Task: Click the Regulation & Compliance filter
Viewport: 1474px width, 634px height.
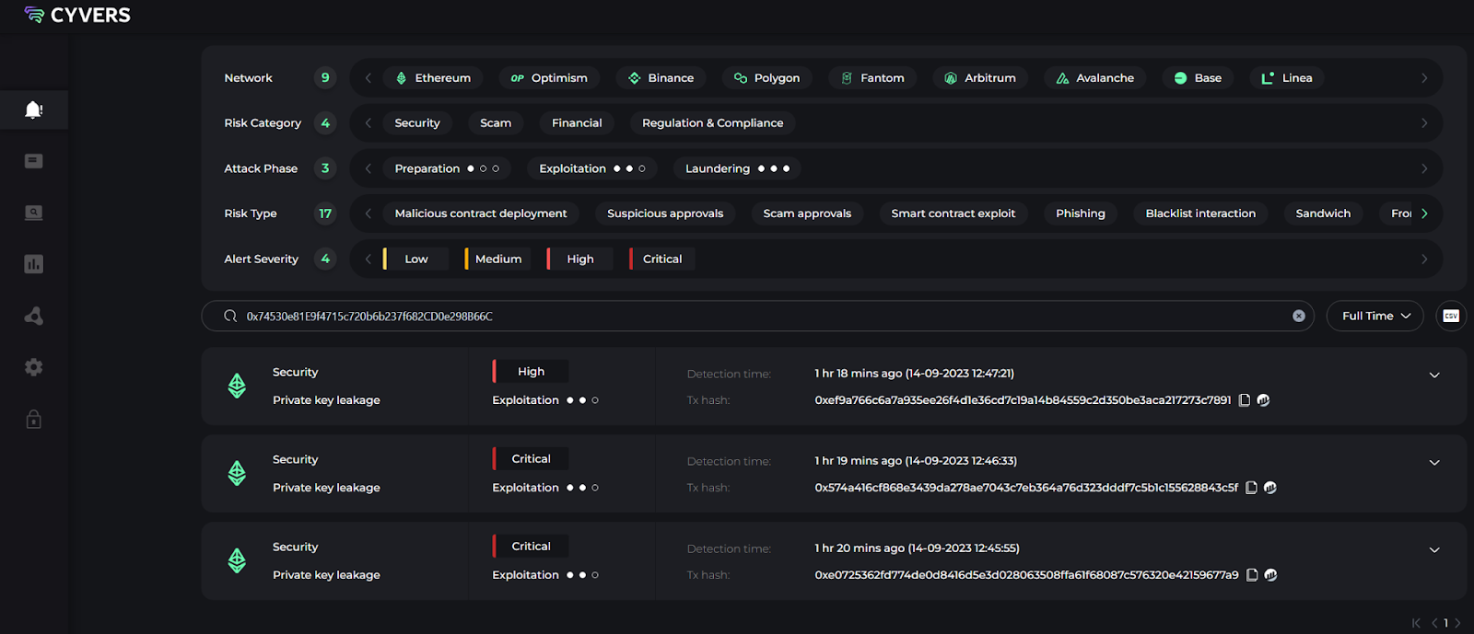Action: point(712,123)
